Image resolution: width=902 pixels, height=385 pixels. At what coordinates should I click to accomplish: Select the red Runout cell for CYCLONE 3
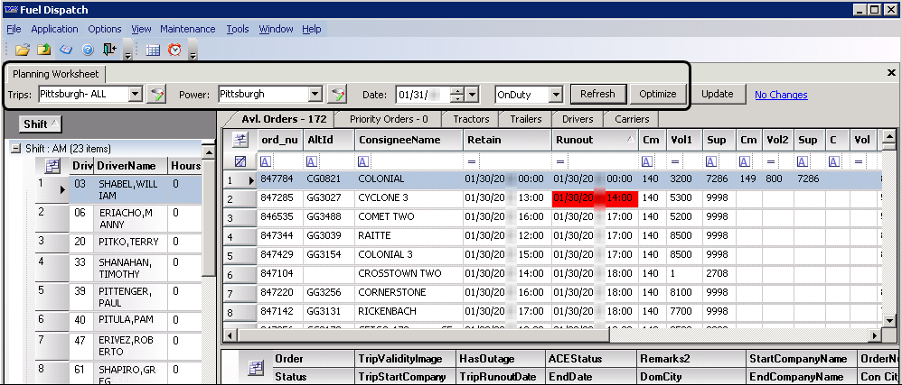(x=594, y=197)
